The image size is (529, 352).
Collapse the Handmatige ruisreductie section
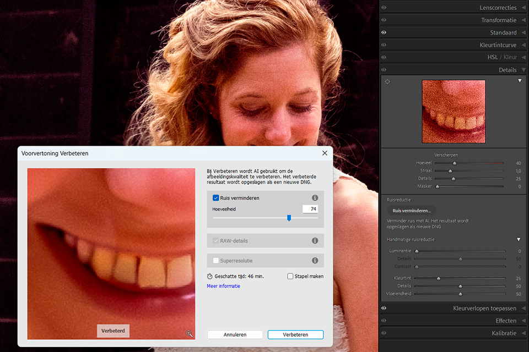click(x=519, y=239)
